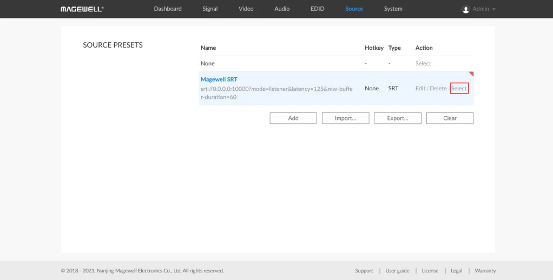Click the Name column header
Screen dimensions: 553x280
208,48
